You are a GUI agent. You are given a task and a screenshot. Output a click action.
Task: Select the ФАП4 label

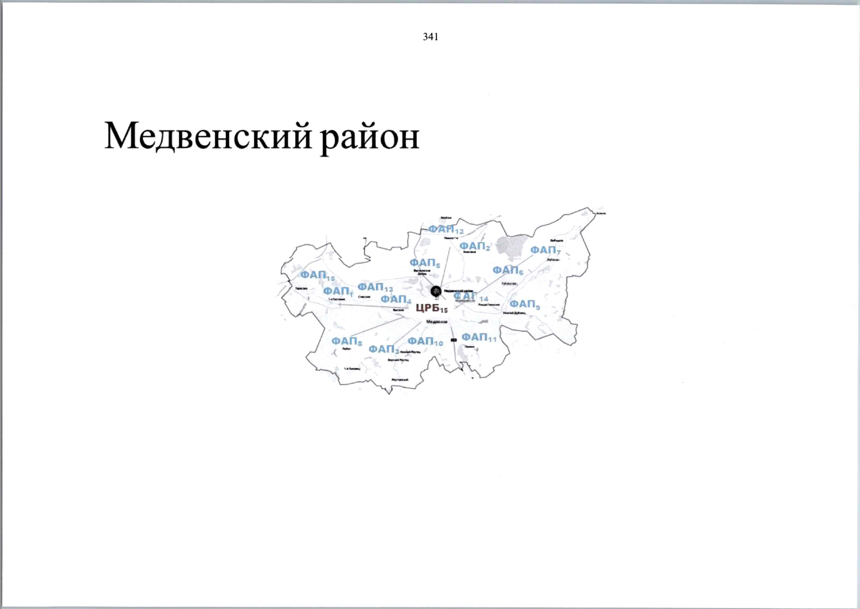(x=396, y=299)
